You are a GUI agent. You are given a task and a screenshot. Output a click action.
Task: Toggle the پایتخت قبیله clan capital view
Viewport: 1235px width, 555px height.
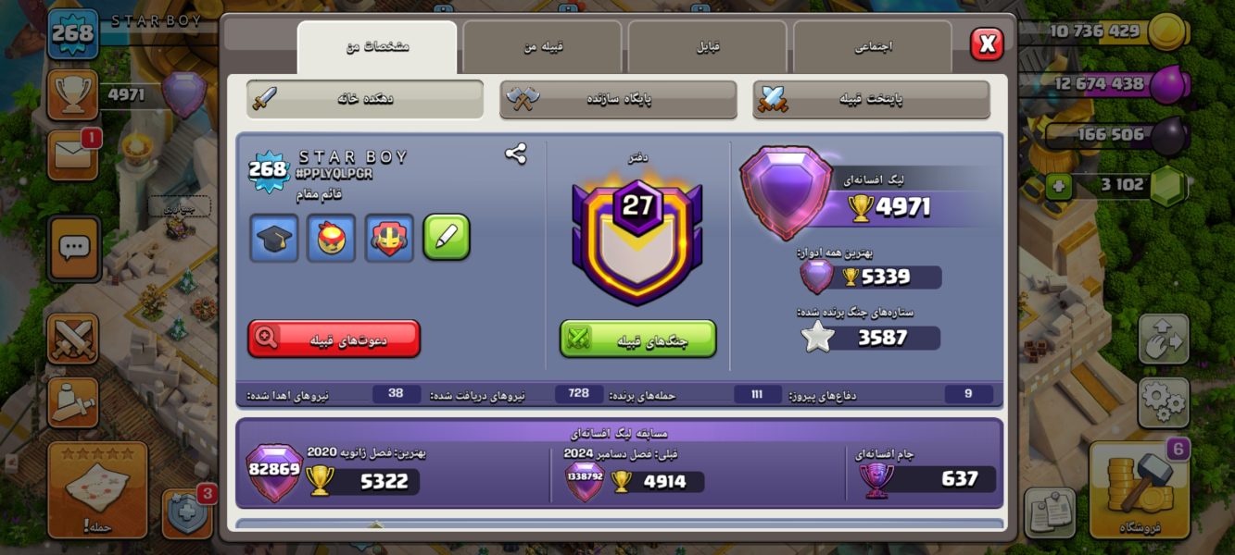871,99
